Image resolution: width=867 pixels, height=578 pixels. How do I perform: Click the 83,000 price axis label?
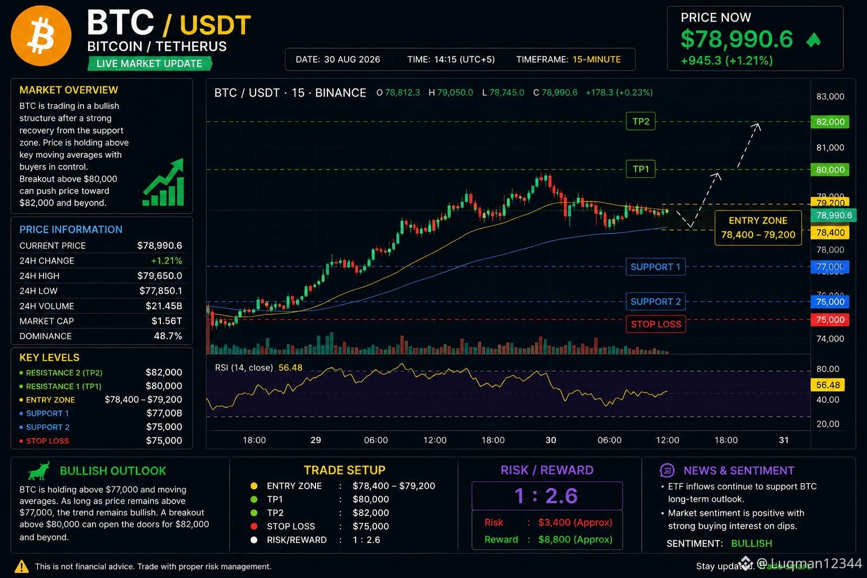[830, 97]
